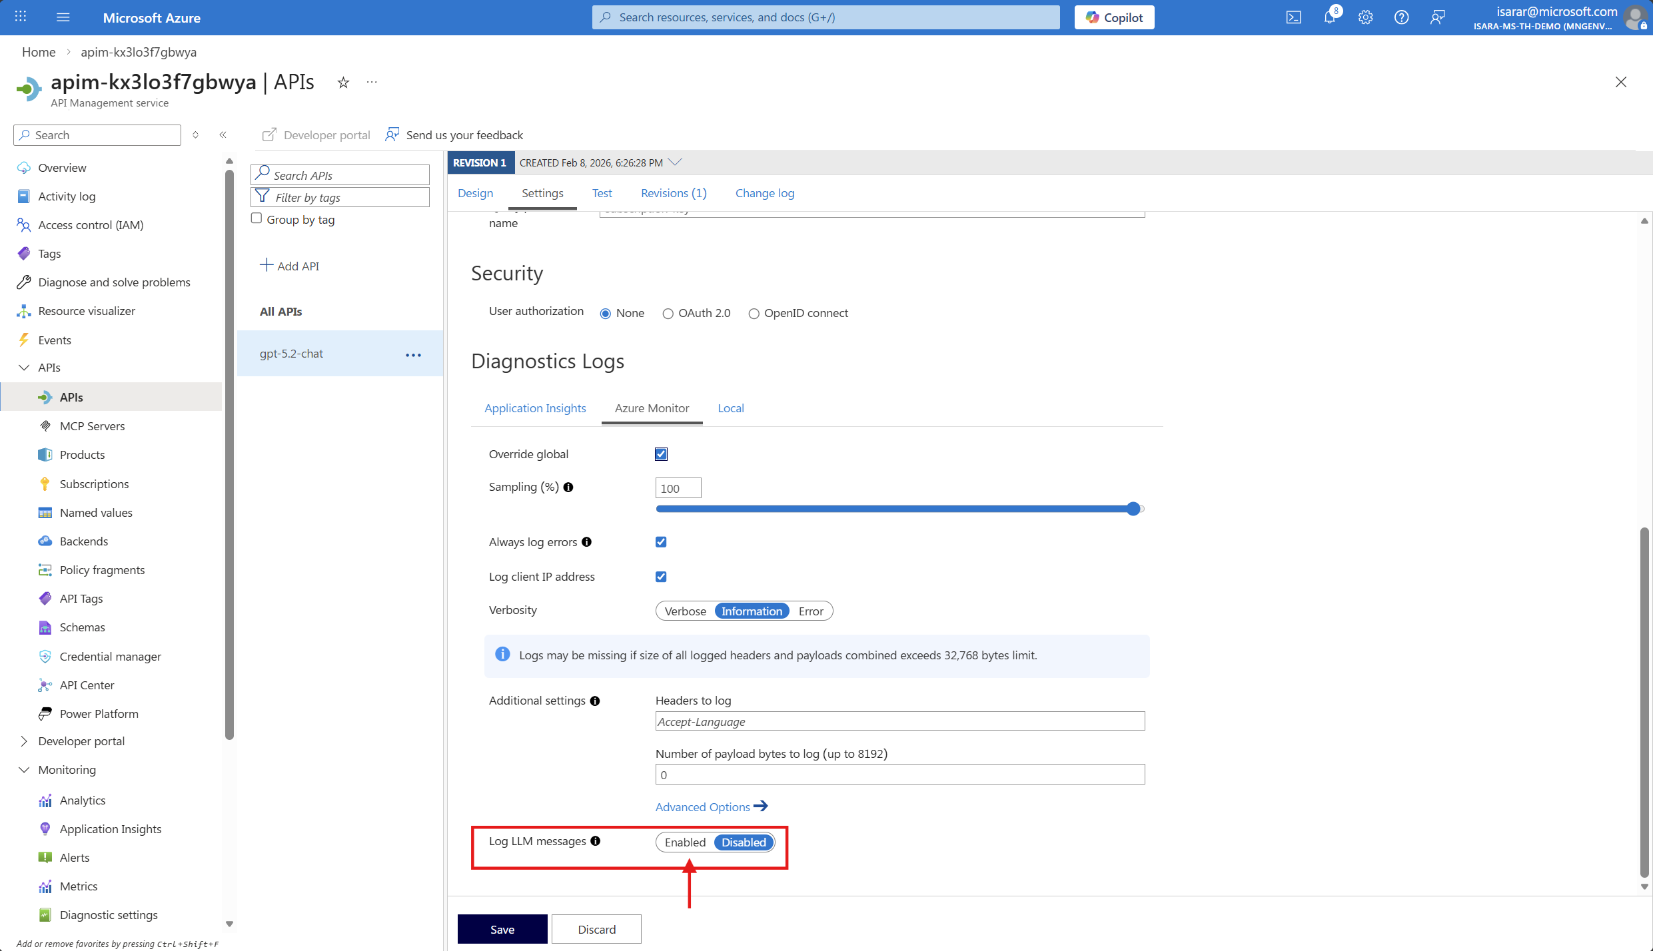Screen dimensions: 1653x951
Task: Open portal settings gear
Action: [x=1365, y=17]
